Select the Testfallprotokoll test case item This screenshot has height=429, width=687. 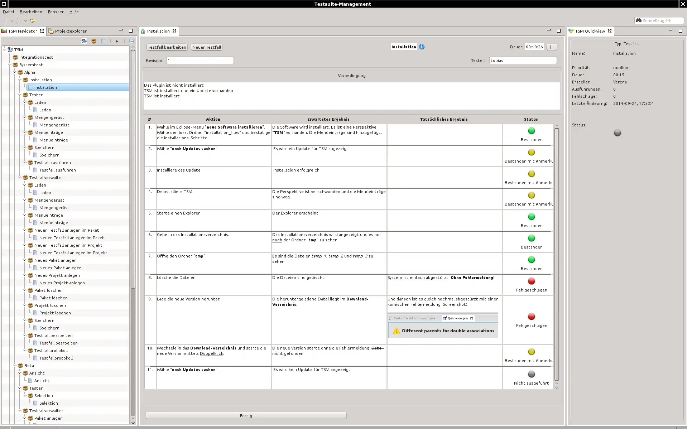coord(56,358)
